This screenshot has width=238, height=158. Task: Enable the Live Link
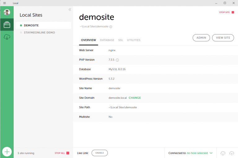[x=99, y=153]
